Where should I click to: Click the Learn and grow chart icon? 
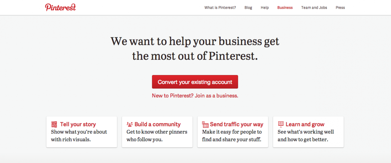(x=281, y=124)
